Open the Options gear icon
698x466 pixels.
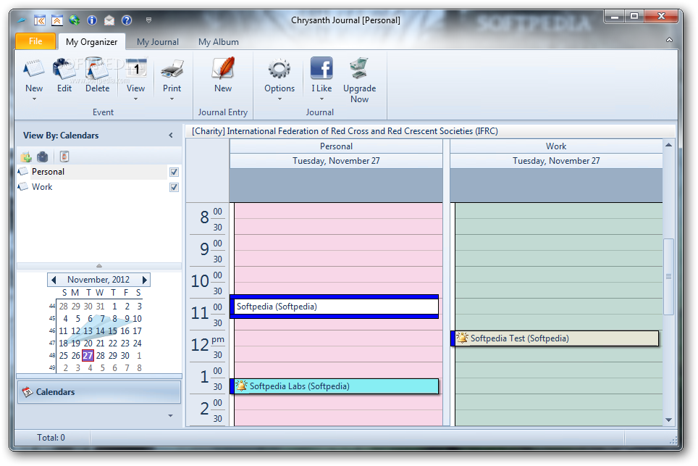click(279, 69)
